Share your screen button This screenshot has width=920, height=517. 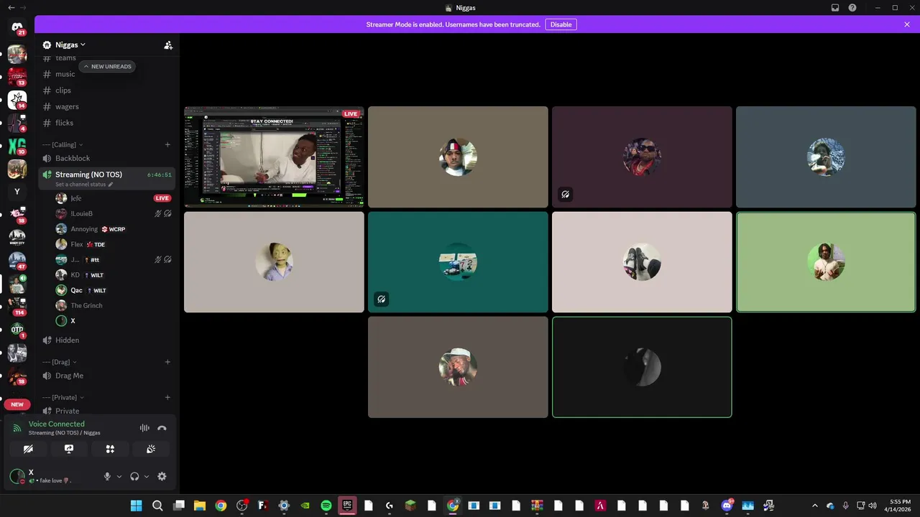click(x=69, y=449)
